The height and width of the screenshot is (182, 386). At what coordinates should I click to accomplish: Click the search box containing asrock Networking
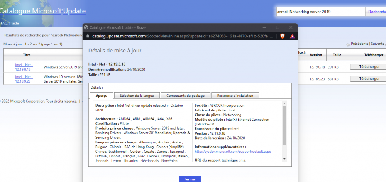320,12
